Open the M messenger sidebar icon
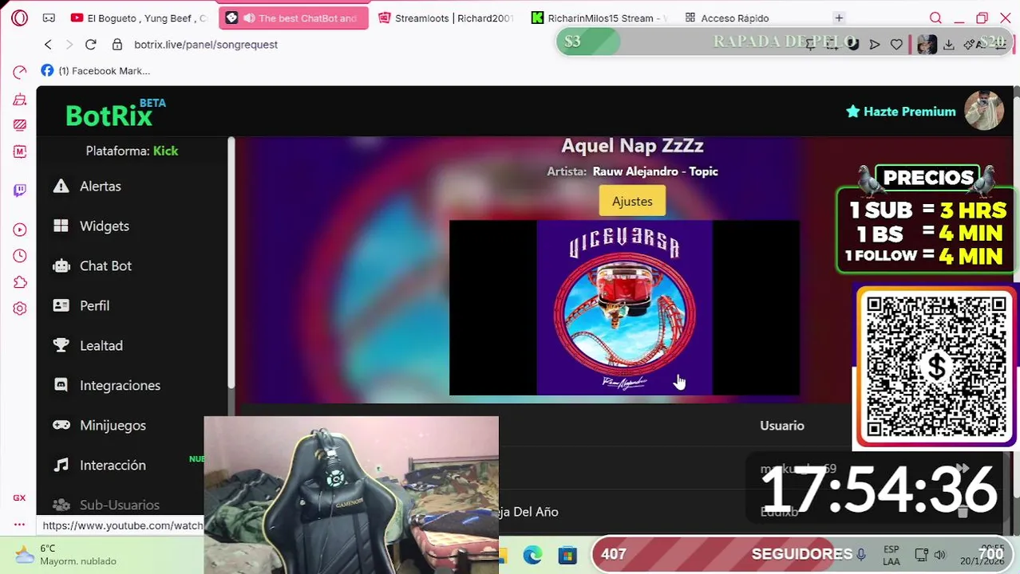This screenshot has height=574, width=1020. pyautogui.click(x=20, y=151)
